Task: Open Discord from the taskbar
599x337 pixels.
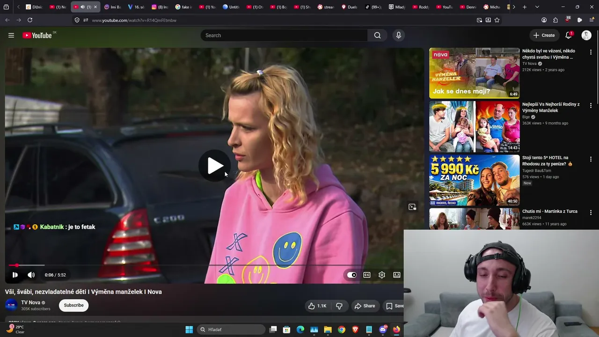Action: [383, 330]
